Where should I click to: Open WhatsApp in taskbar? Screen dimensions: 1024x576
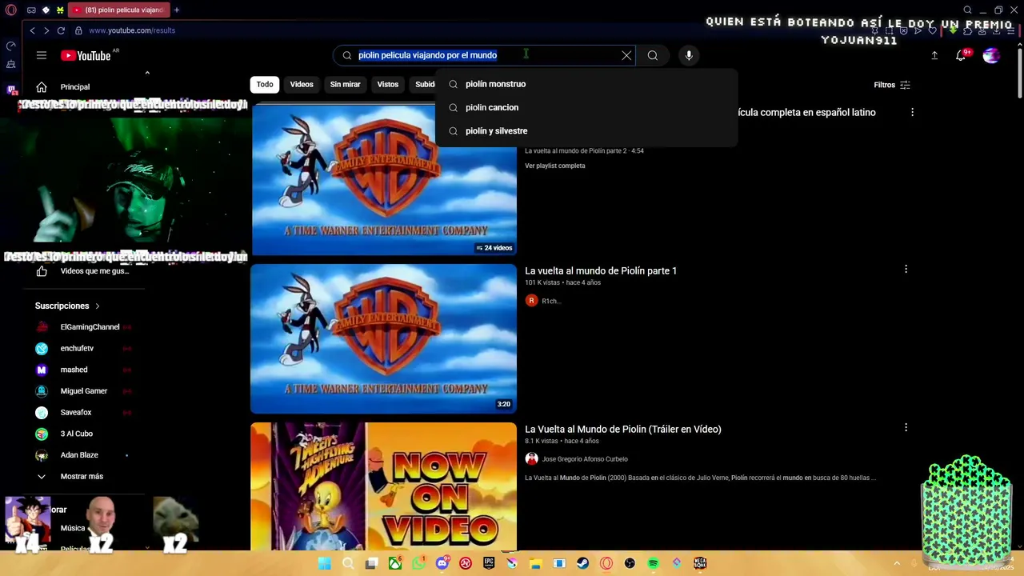coord(418,563)
